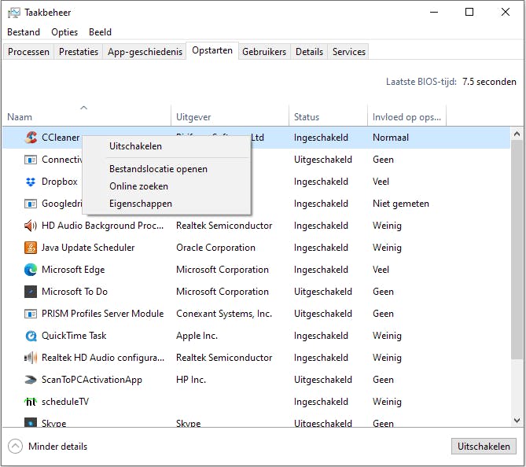Open the Beeld menu

tap(100, 32)
